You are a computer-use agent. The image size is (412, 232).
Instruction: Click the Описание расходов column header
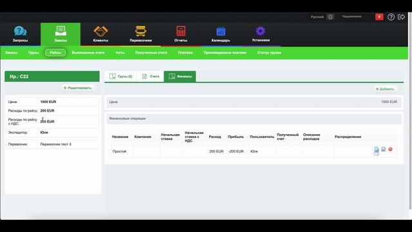[x=312, y=137]
